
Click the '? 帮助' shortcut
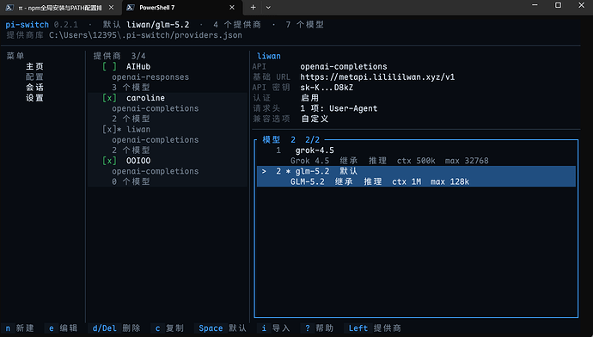click(319, 328)
